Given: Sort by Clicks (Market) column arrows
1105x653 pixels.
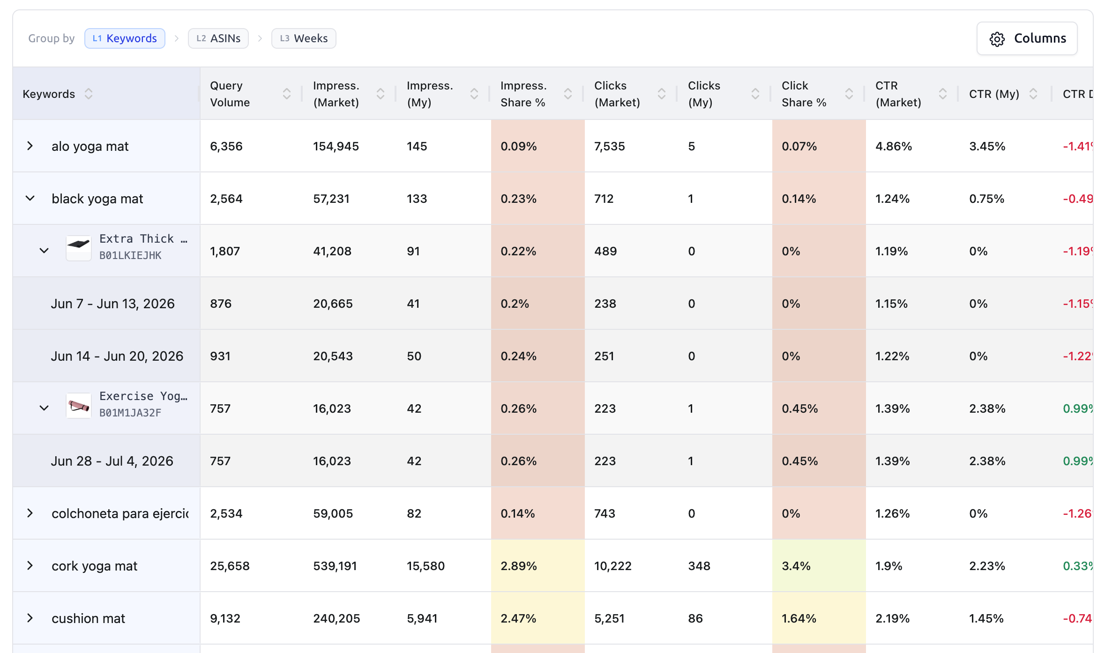Looking at the screenshot, I should click(x=662, y=94).
